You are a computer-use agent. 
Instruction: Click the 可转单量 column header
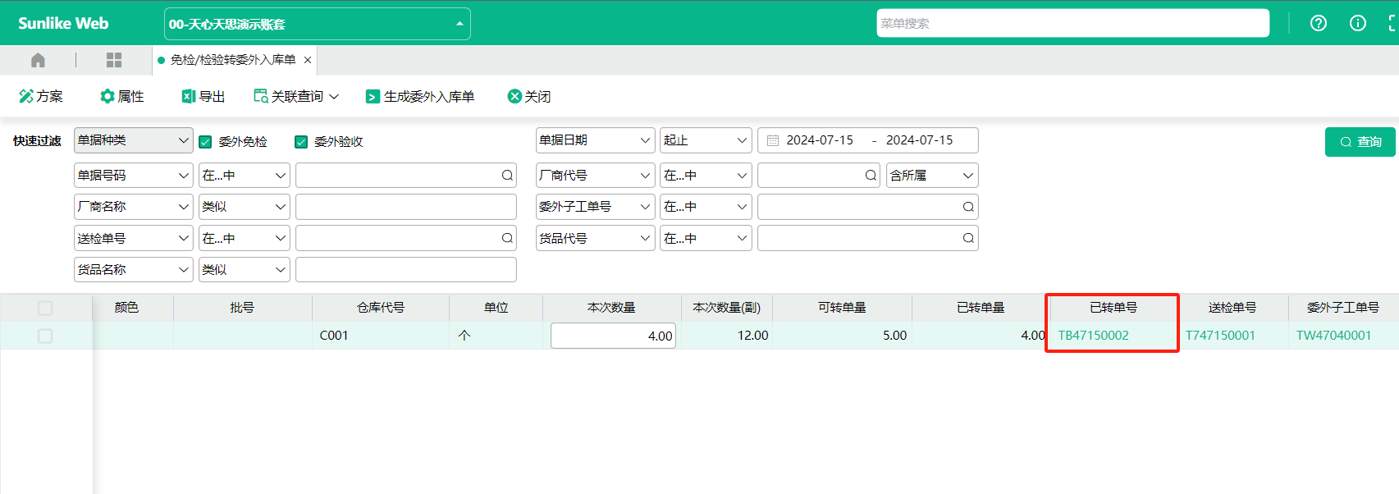[842, 308]
